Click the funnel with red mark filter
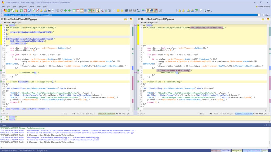This screenshot has width=271, height=152. (x=102, y=11)
